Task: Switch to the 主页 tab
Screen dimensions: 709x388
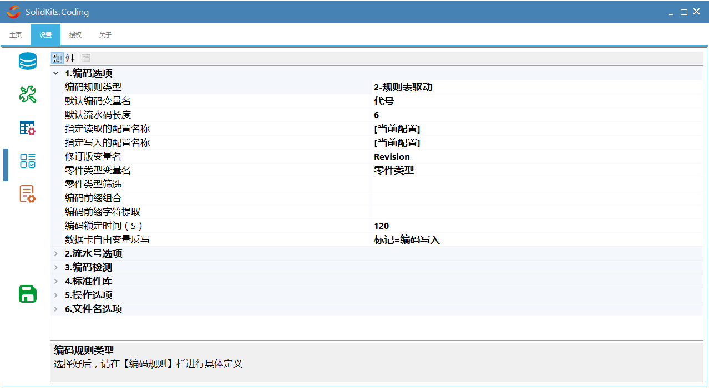Action: coord(16,35)
